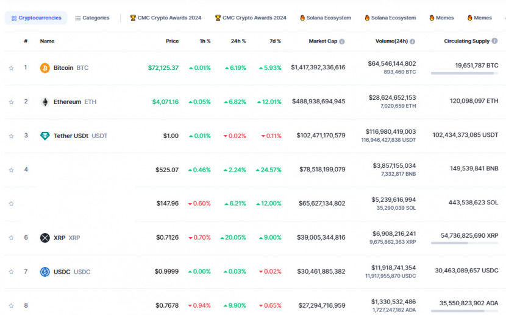Screen dimensions: 506x315
Task: Click the first Memes flame icon
Action: pos(432,18)
